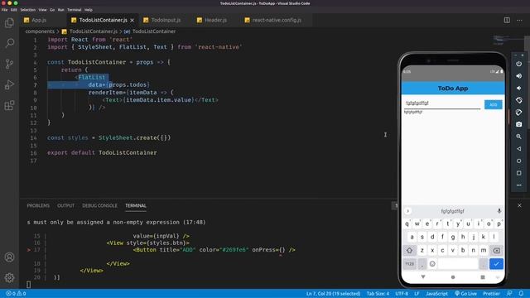Tap the shift key on phone keyboard
The image size is (530, 298).
410,250
